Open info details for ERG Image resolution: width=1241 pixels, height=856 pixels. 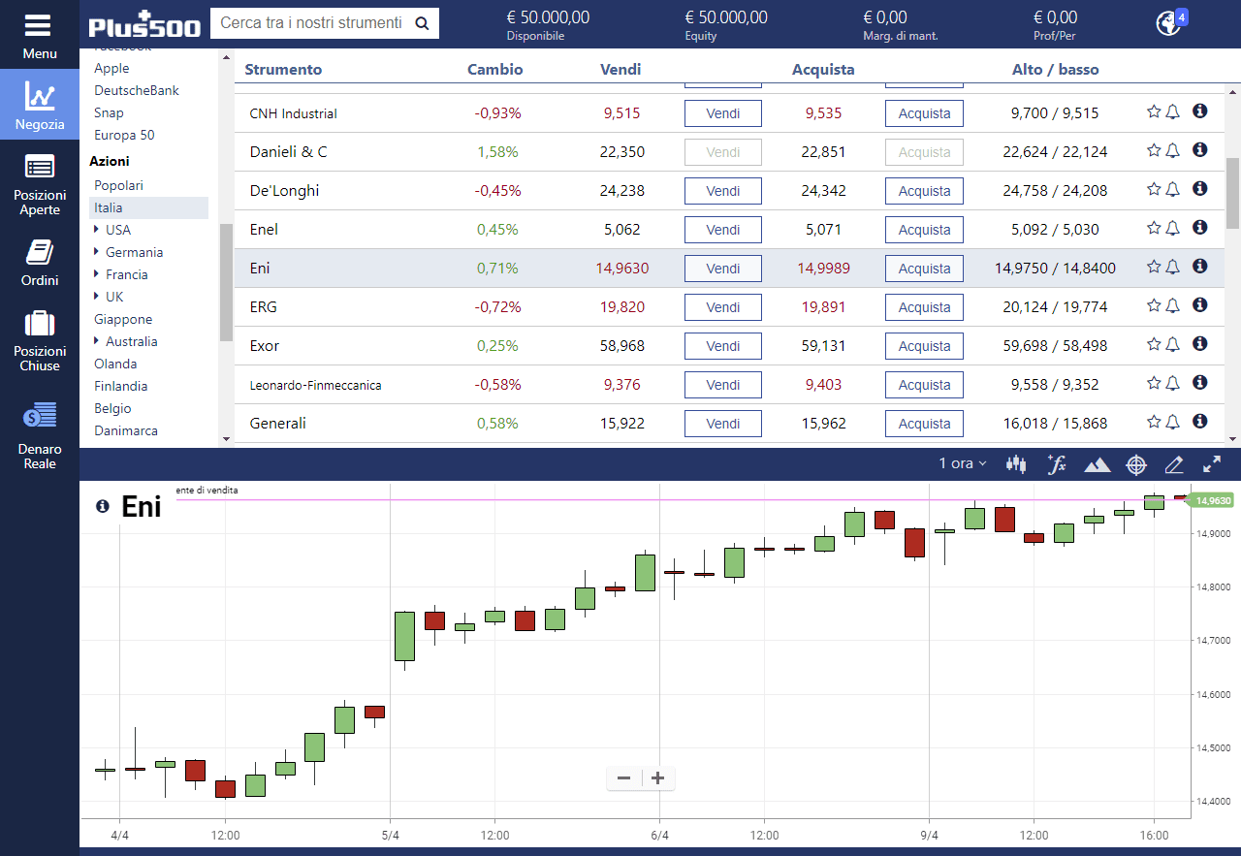[x=1199, y=304]
